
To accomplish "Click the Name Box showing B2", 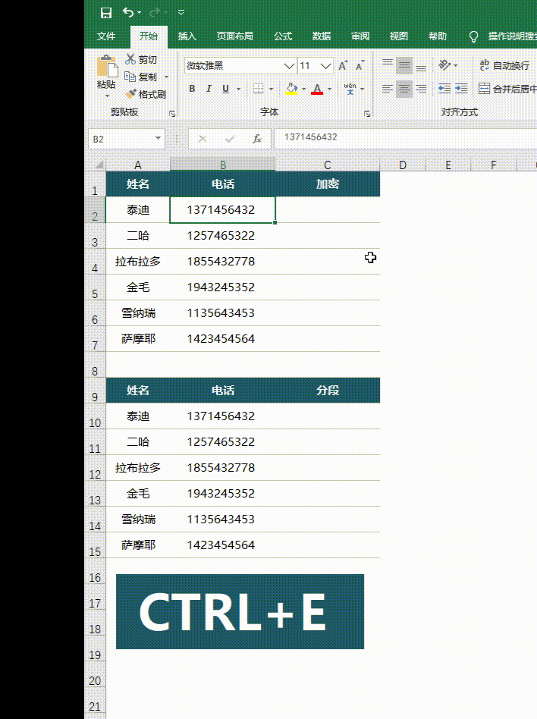I will [121, 139].
